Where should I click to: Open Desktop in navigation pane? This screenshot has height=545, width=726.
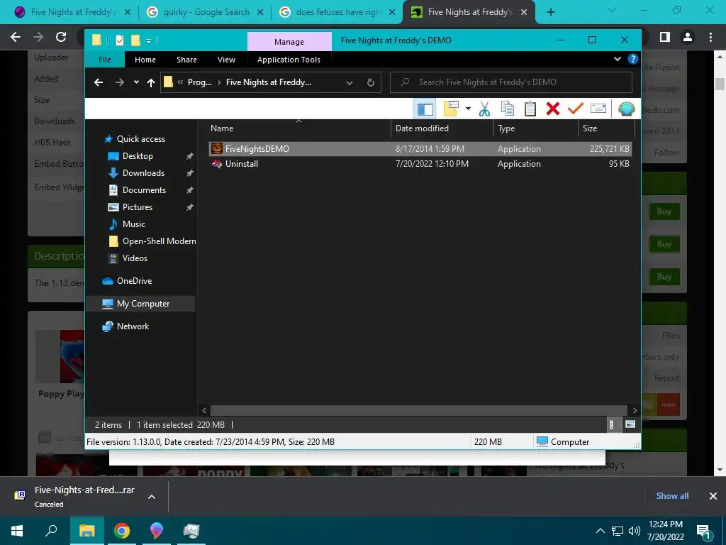138,156
